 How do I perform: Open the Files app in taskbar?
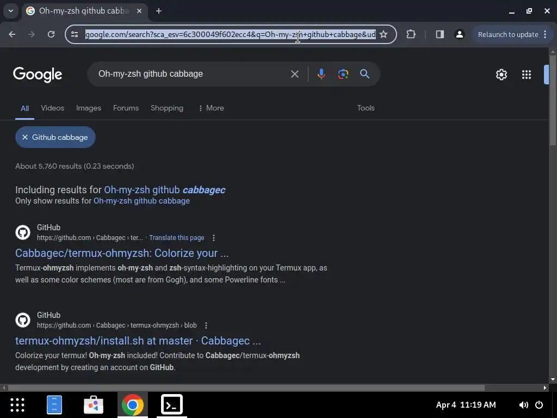pyautogui.click(x=54, y=405)
